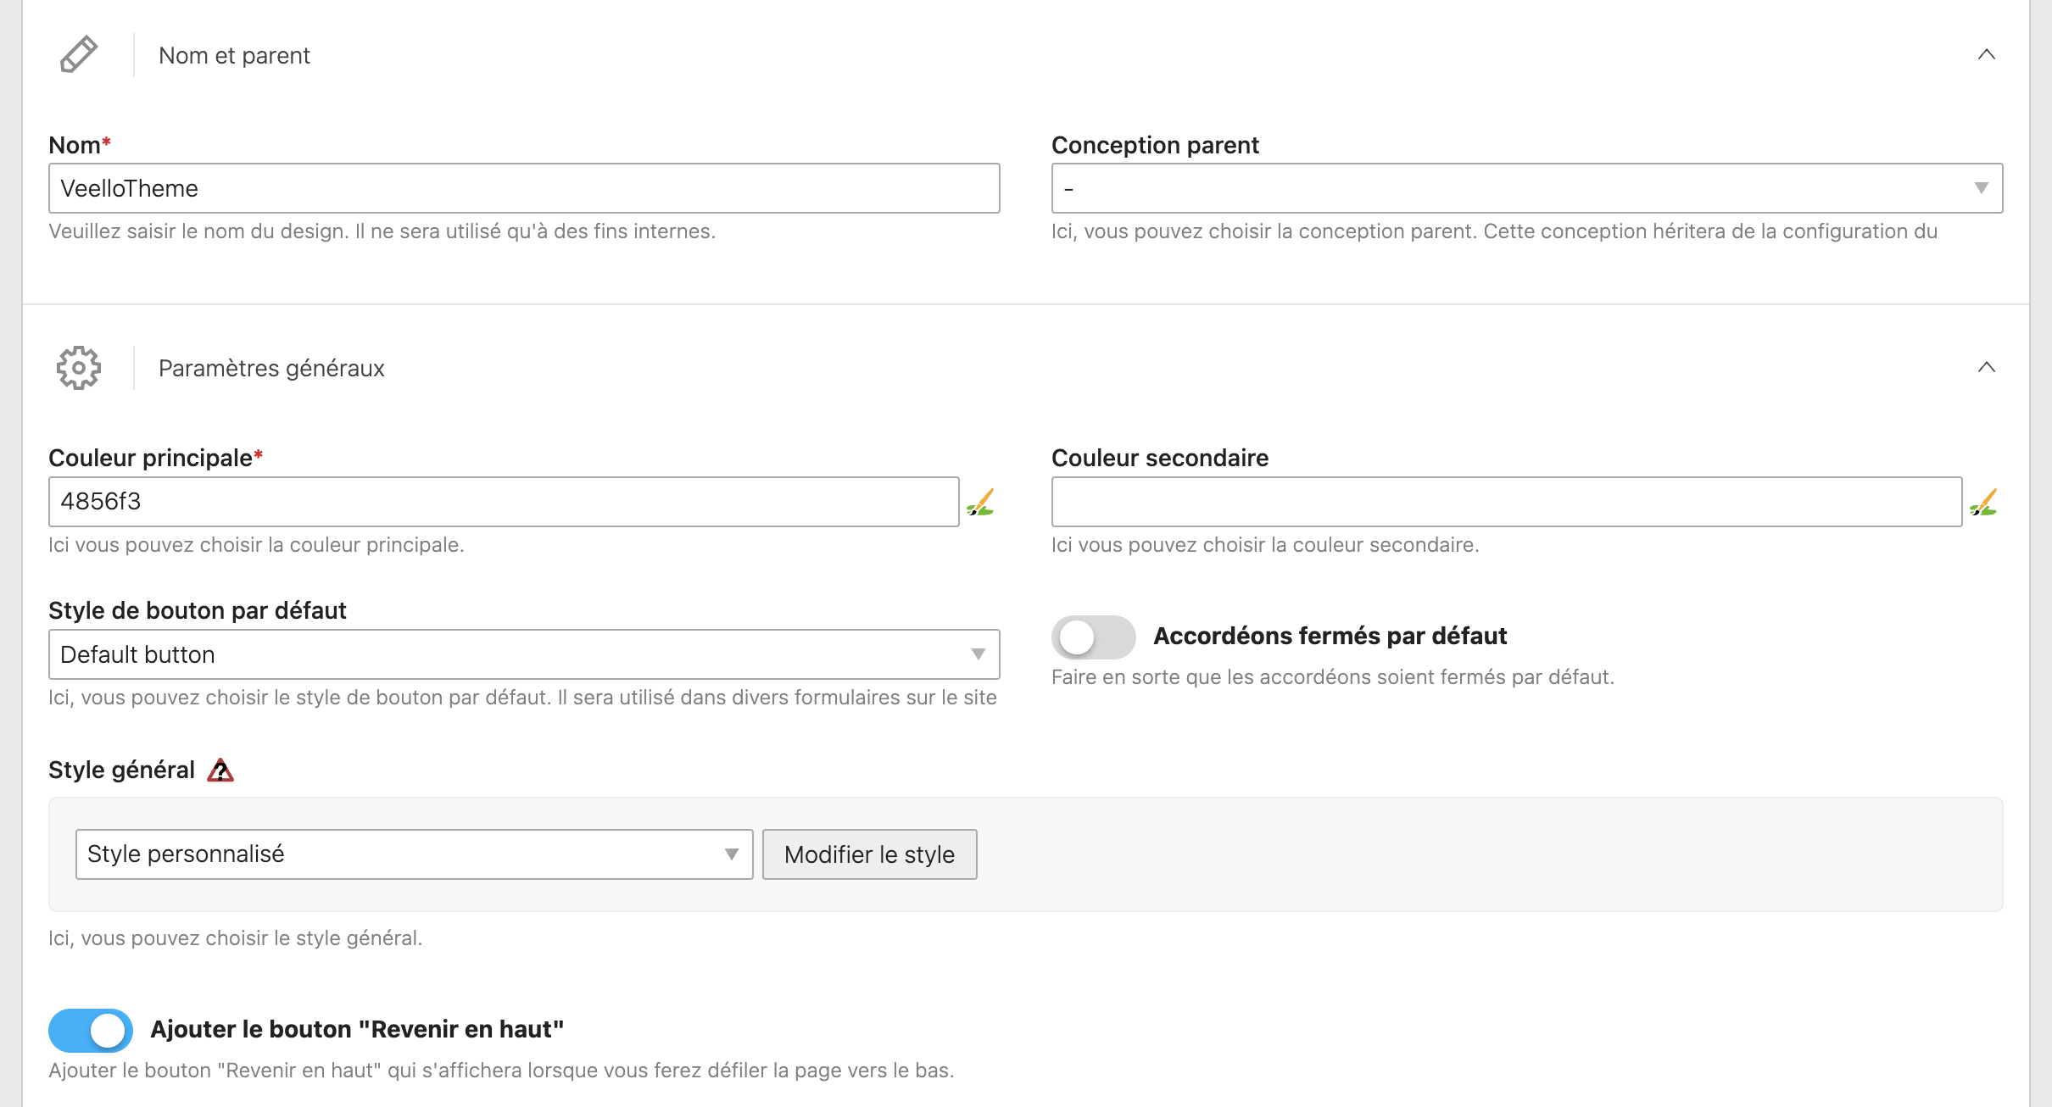Open color picker for Couleur principale

point(981,503)
